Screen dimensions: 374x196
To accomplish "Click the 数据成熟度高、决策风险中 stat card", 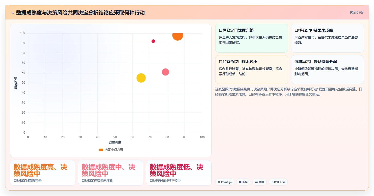I will 43,173.
